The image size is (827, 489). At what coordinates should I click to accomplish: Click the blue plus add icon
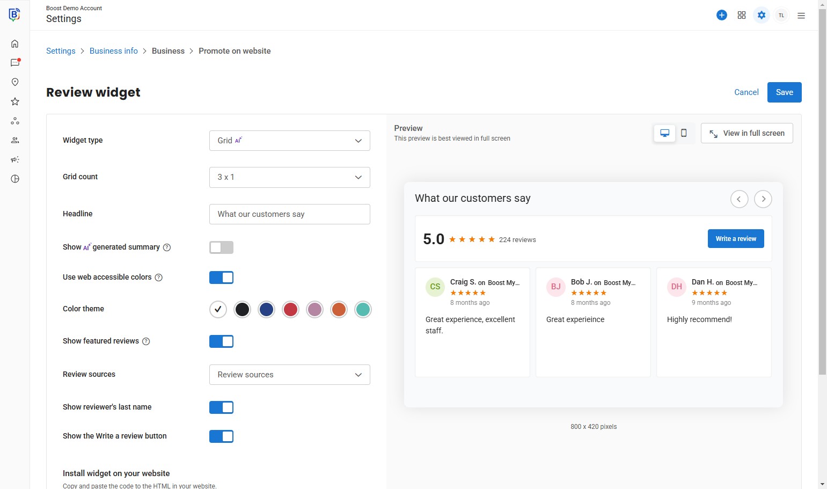tap(722, 15)
